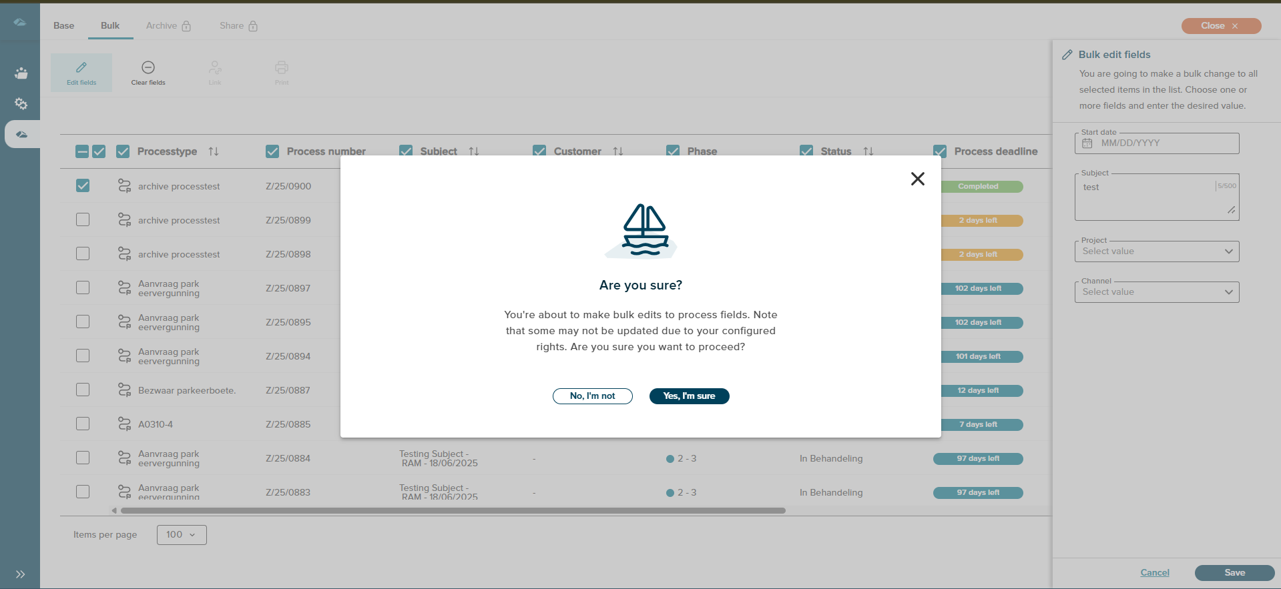Click the calendar icon in Start date
The image size is (1281, 589).
pos(1087,143)
